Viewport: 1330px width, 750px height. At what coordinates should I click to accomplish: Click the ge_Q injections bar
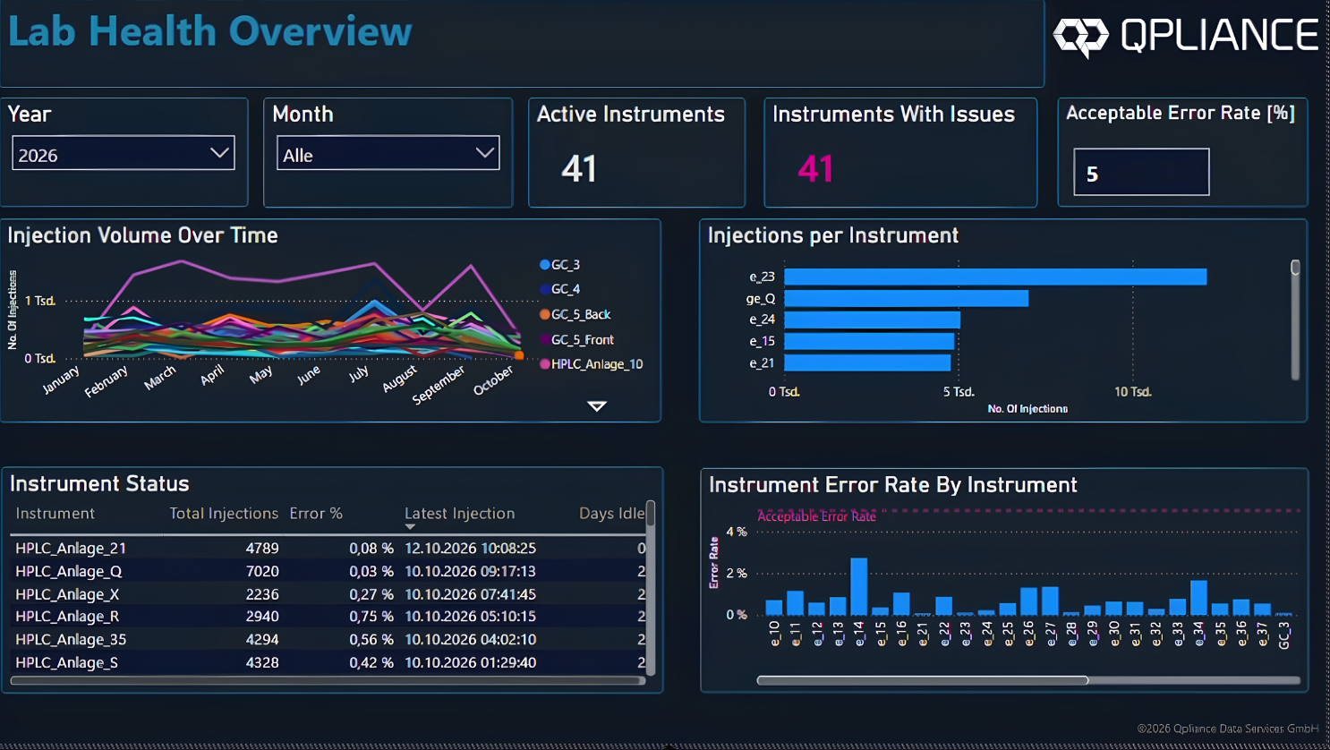(906, 298)
